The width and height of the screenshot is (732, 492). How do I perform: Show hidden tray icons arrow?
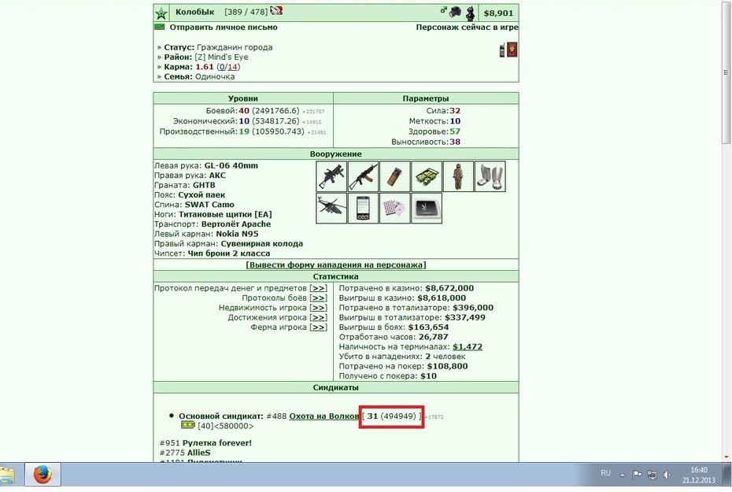point(623,475)
